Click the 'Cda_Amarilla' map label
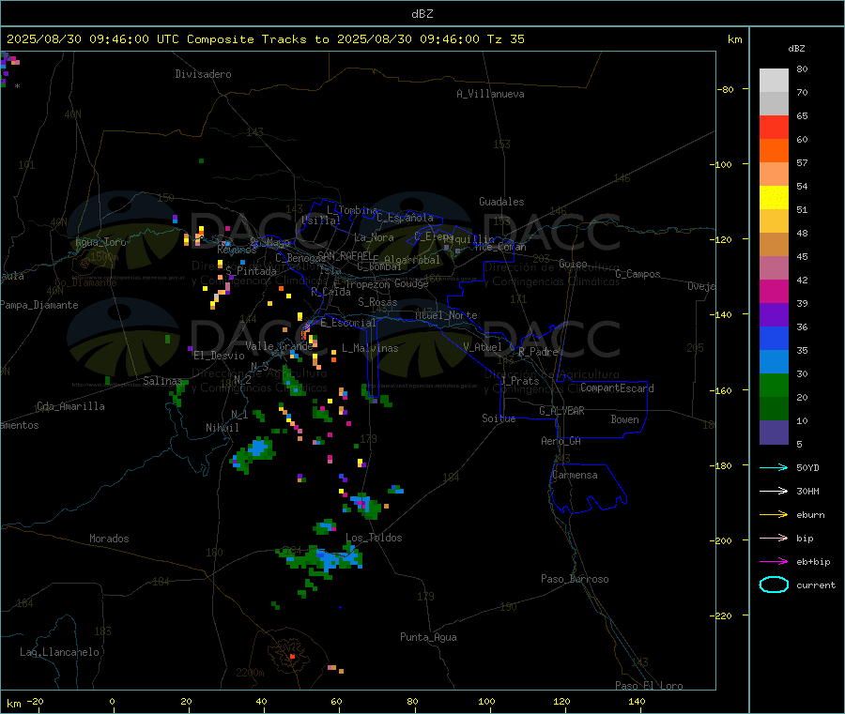845x714 pixels. click(70, 406)
